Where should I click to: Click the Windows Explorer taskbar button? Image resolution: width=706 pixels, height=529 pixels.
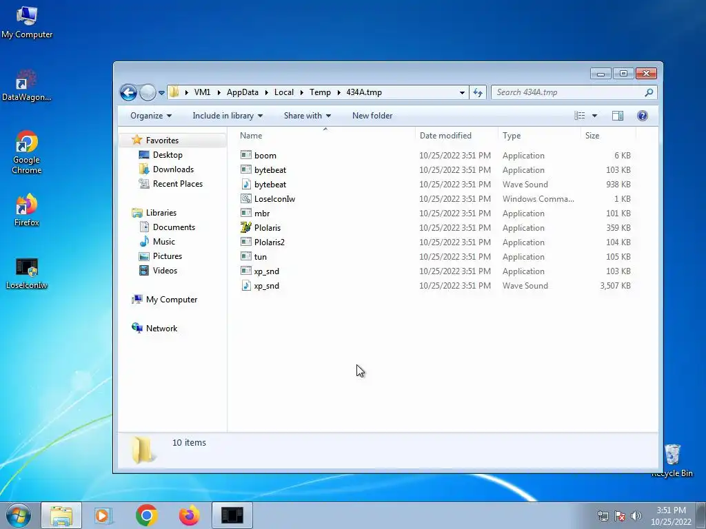click(61, 515)
